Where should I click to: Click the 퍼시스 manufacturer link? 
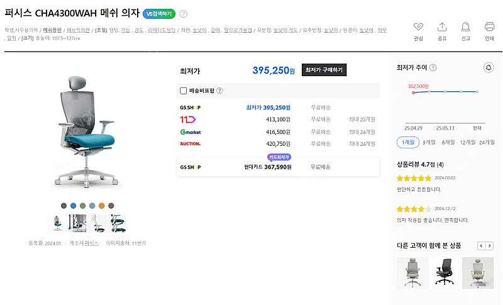click(x=91, y=243)
